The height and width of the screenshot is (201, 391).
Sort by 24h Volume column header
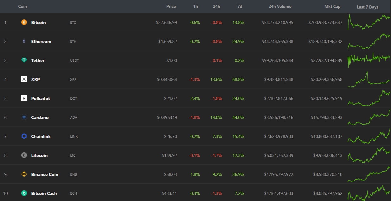tap(280, 6)
